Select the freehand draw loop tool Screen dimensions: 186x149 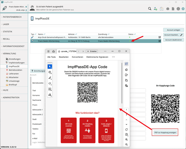pos(50,84)
